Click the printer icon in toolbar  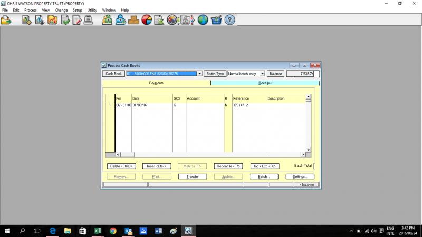pyautogui.click(x=89, y=21)
